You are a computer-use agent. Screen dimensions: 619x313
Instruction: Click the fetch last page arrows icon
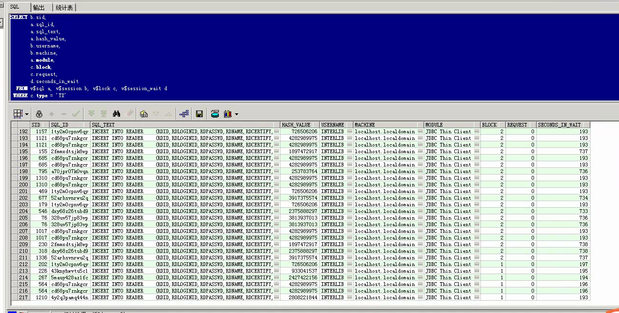[x=104, y=114]
